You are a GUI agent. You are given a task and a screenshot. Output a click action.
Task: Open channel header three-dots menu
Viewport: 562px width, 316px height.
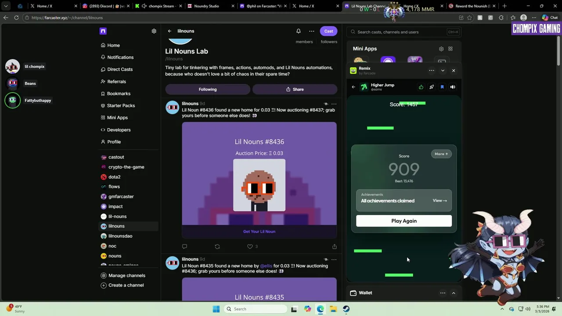[312, 31]
